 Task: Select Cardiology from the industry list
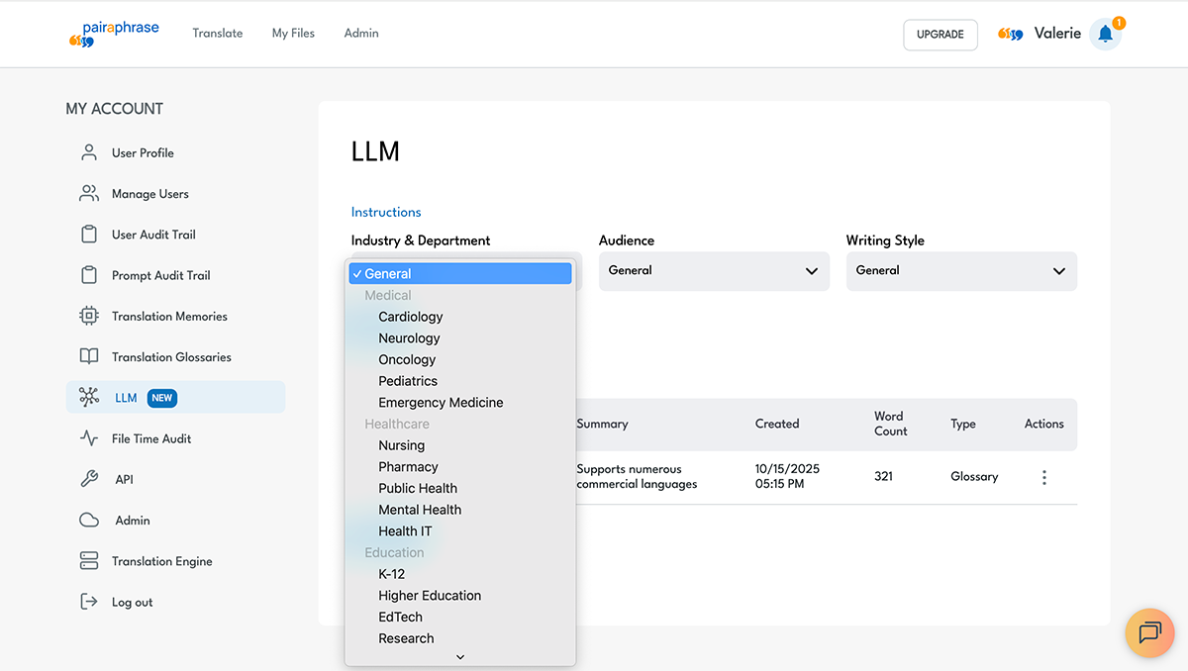click(x=410, y=317)
